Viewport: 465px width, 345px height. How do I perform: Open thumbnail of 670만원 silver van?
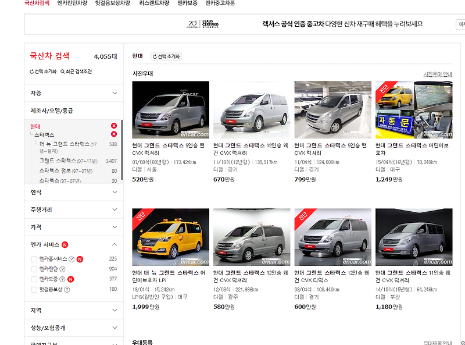pyautogui.click(x=252, y=110)
